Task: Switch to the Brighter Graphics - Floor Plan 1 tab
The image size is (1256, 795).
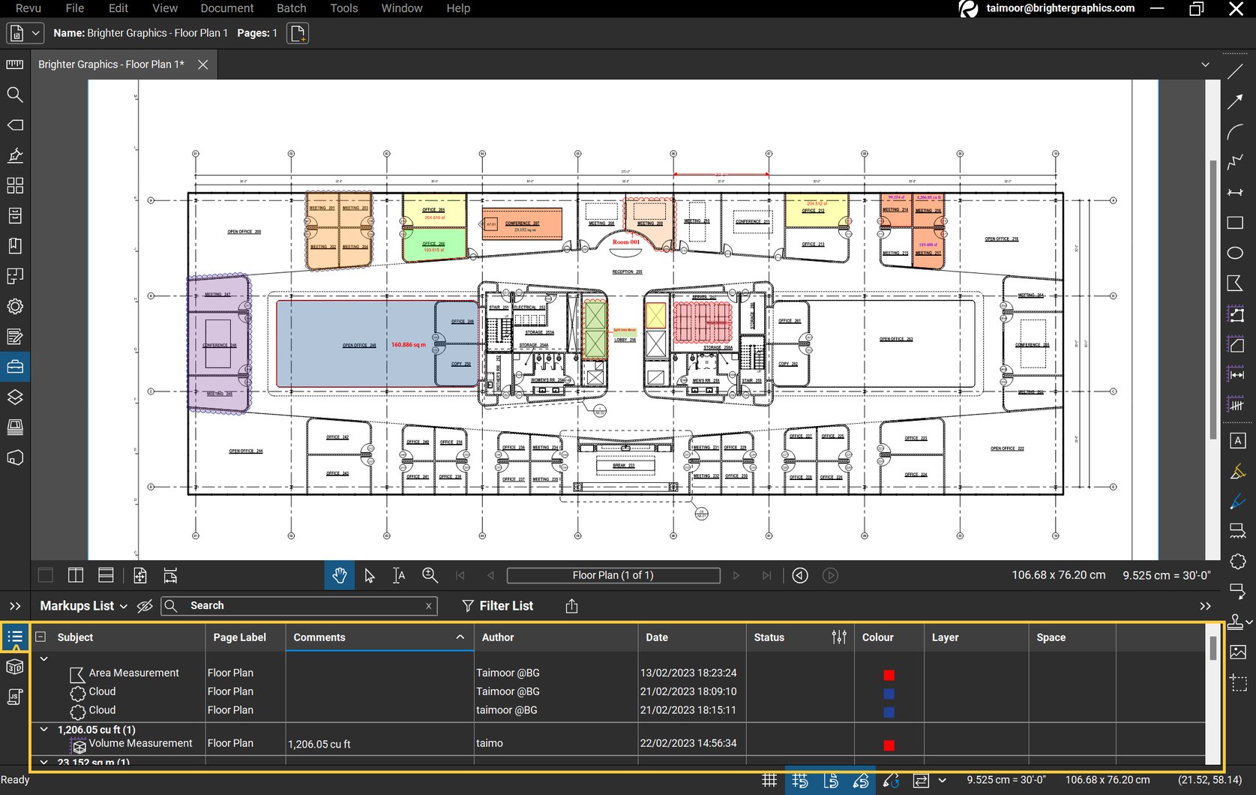Action: 110,64
